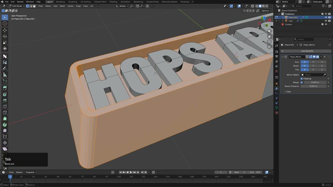
Task: Enable the Z button in Bisect row
Action: pos(322,66)
